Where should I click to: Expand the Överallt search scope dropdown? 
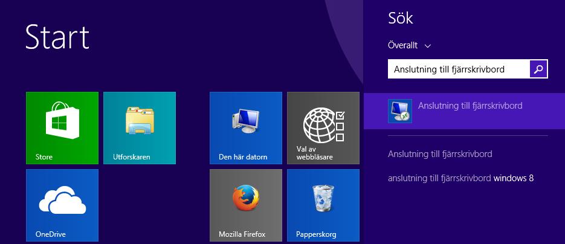pos(409,45)
